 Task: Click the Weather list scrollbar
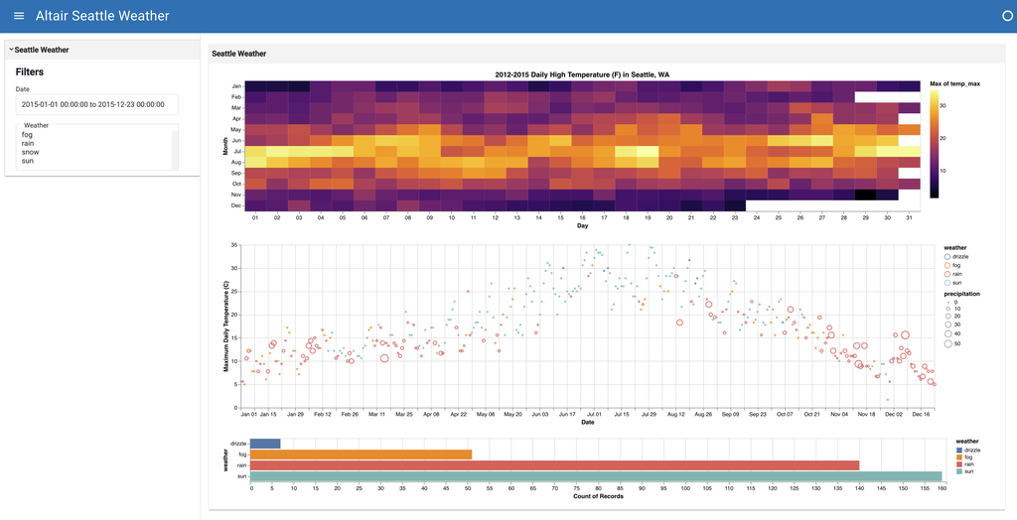point(175,150)
